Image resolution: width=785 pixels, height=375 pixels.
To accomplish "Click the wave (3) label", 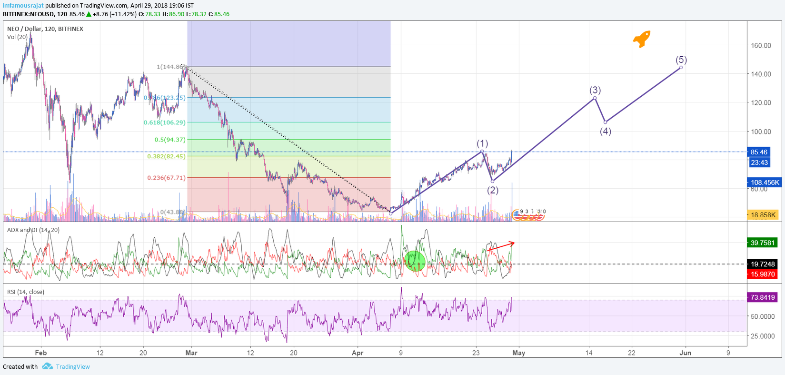I will tap(595, 90).
